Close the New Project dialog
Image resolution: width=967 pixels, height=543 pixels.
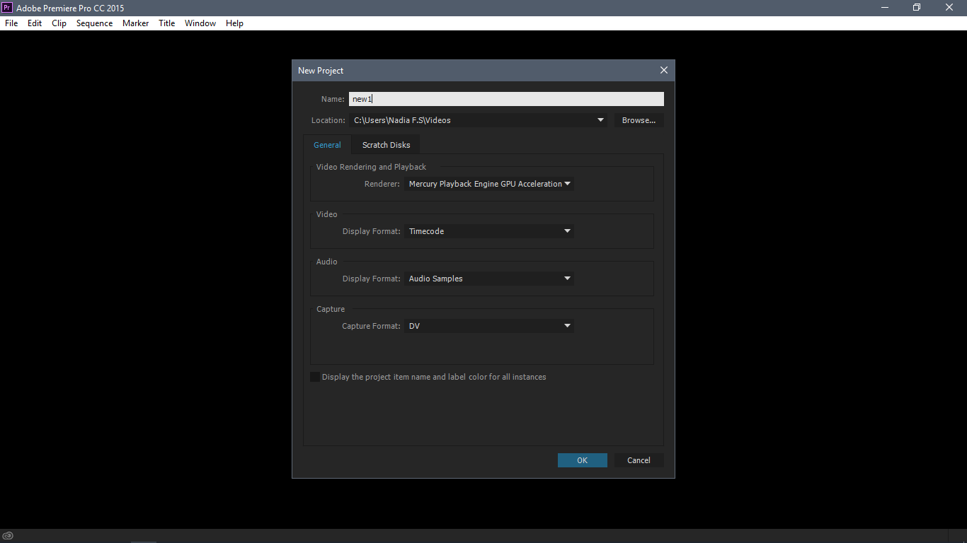pyautogui.click(x=663, y=70)
